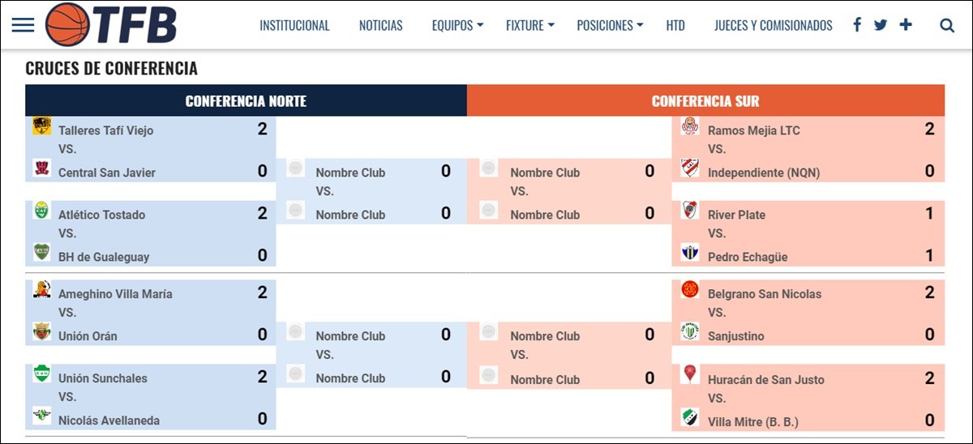Click the Talleres Tafí Viejo crest
This screenshot has width=973, height=444.
tap(42, 126)
